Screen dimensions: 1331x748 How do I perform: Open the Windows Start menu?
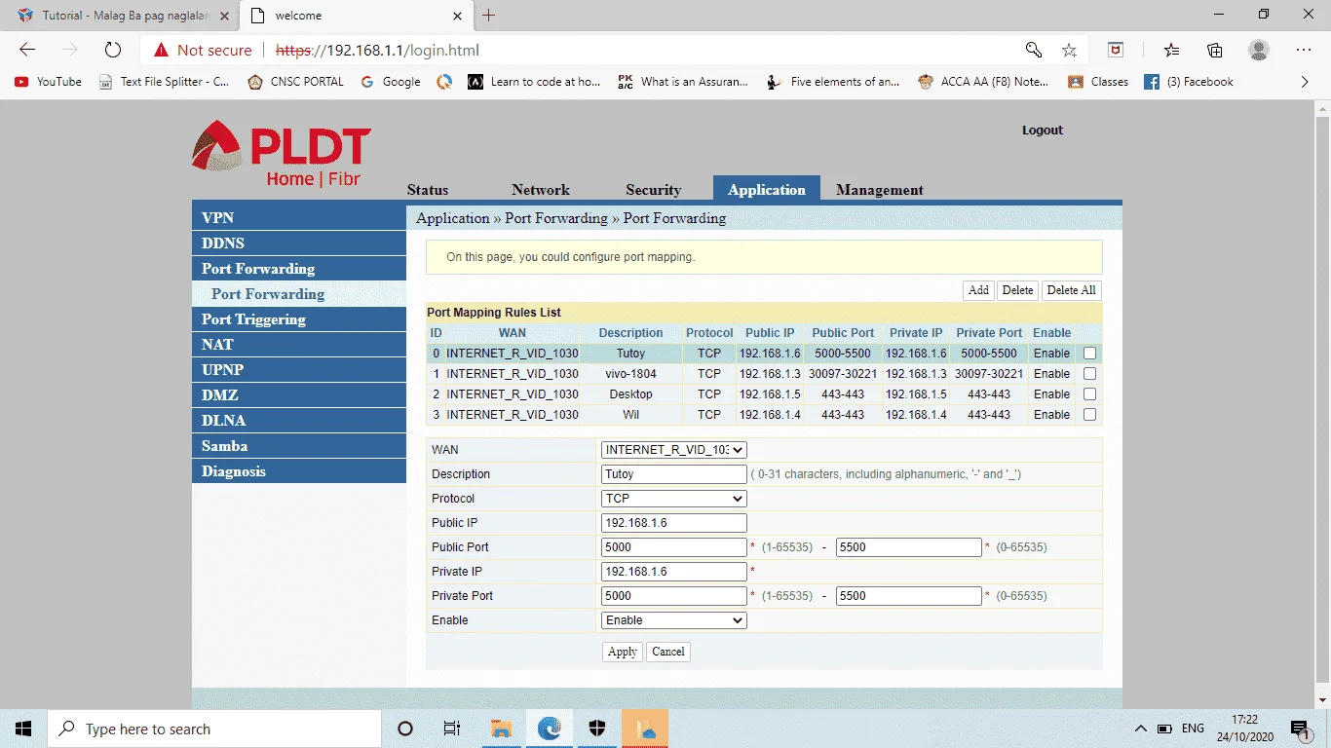[23, 729]
